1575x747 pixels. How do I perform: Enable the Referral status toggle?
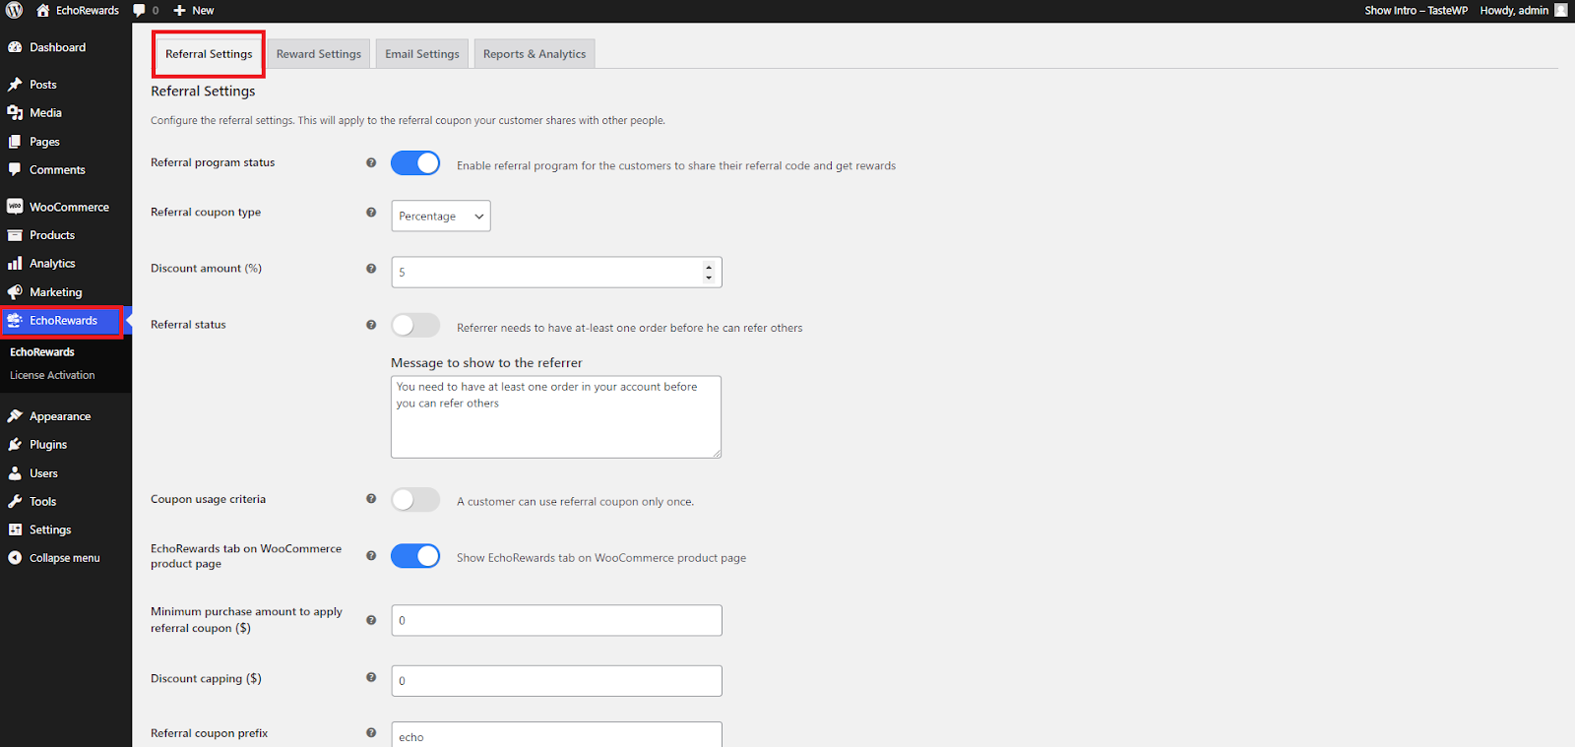coord(415,325)
